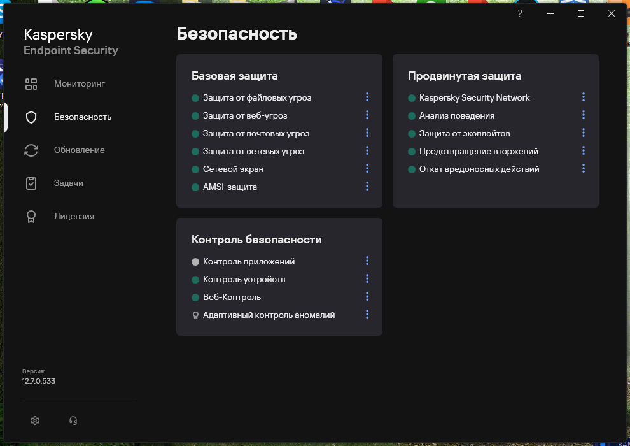Open three-dot menu for Защита от файловых угроз
This screenshot has height=446, width=630.
[x=367, y=97]
